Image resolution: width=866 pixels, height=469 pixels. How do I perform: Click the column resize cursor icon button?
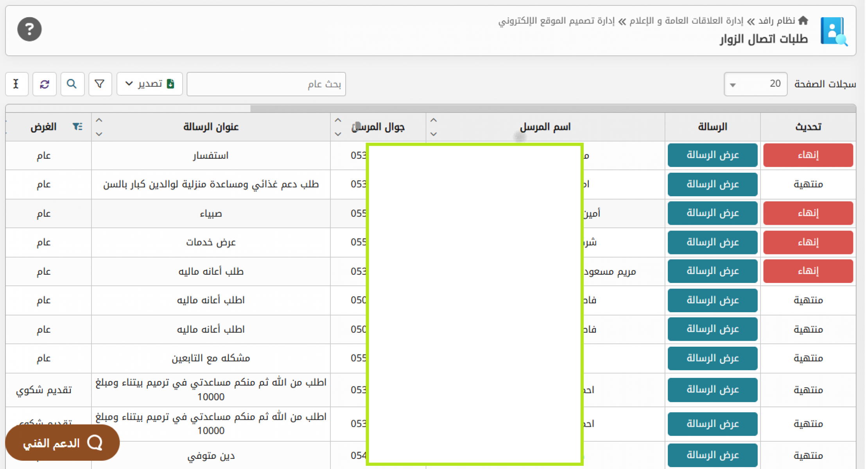coord(16,84)
